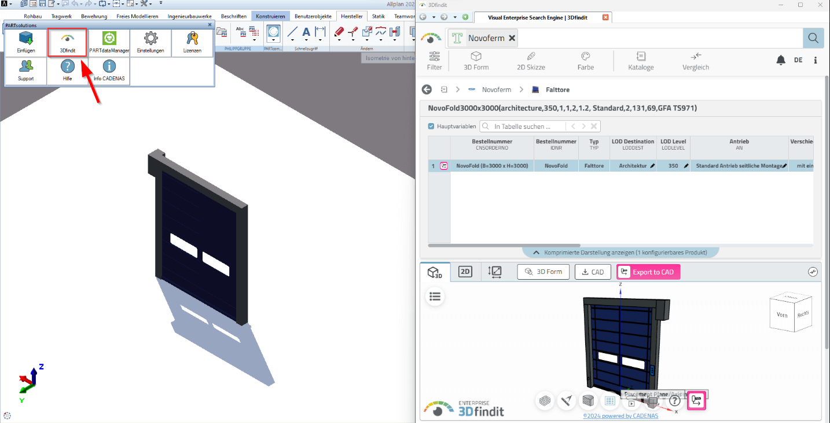This screenshot has width=830, height=423.
Task: Activate the measure tool in viewer
Action: (x=567, y=400)
